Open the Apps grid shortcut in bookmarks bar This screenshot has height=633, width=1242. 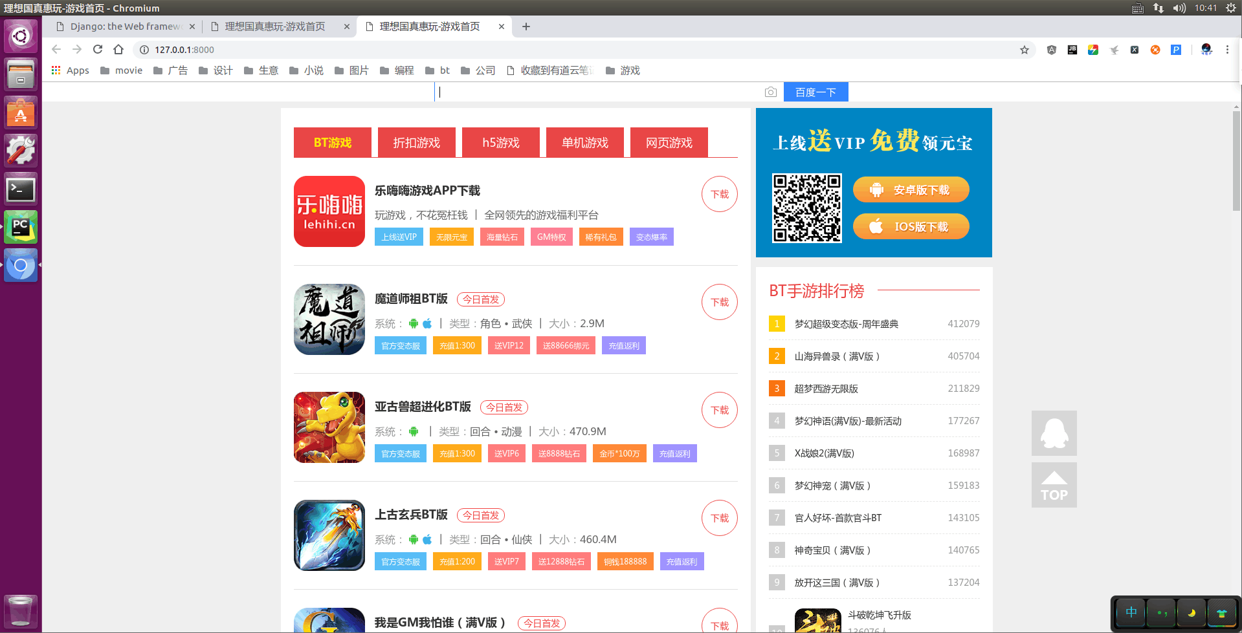click(x=71, y=70)
